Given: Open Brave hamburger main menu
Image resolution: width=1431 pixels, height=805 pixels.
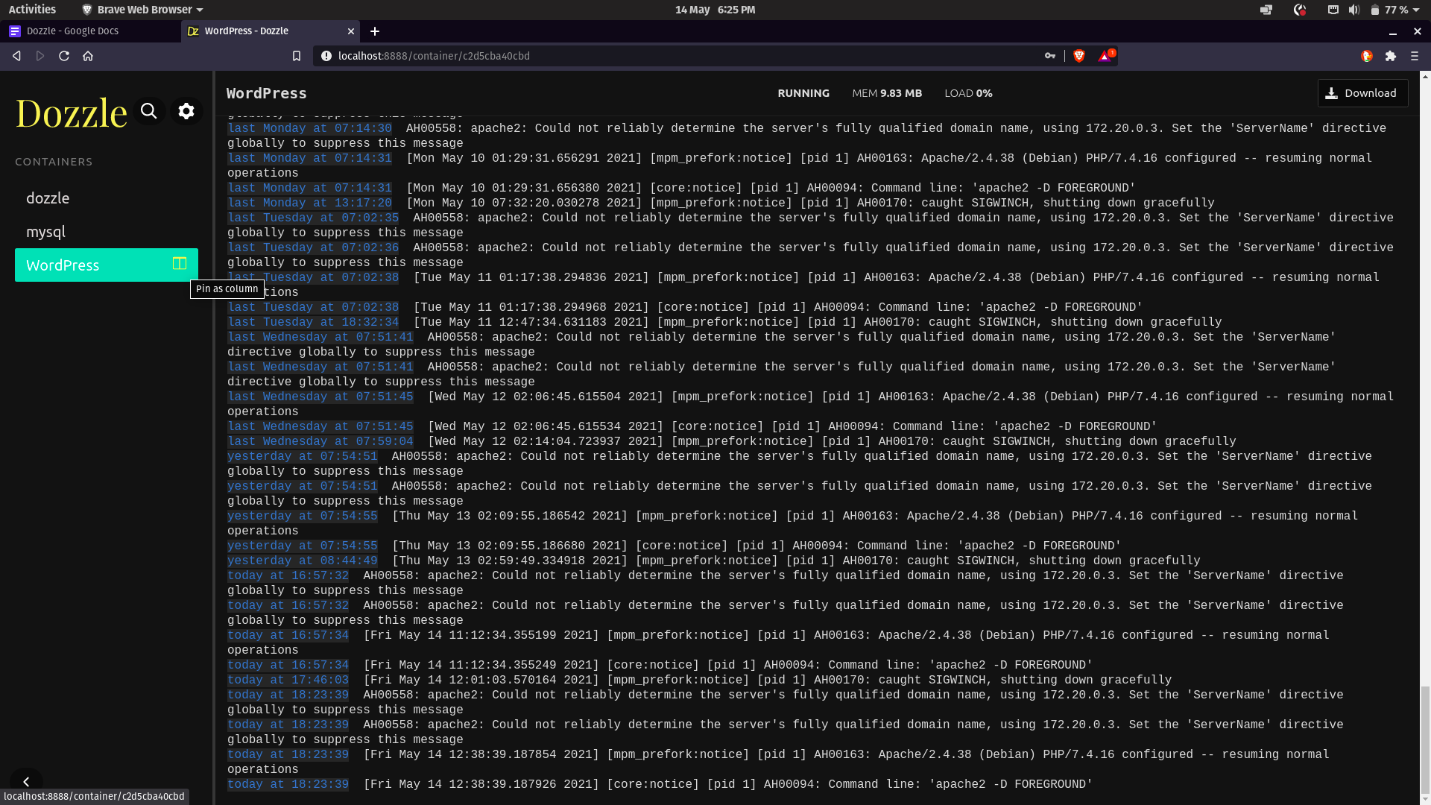Looking at the screenshot, I should tap(1414, 56).
